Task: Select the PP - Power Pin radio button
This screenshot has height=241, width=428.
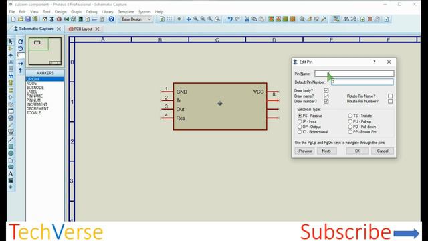Action: pos(350,132)
